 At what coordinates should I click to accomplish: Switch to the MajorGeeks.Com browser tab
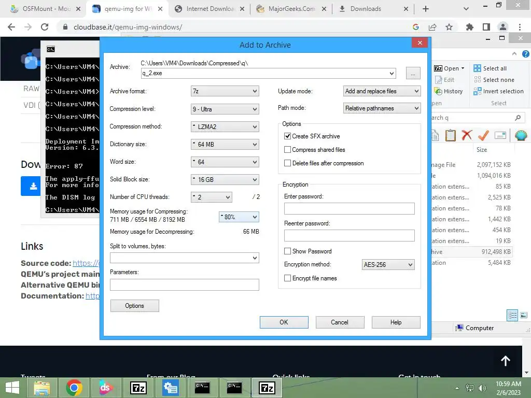tap(291, 9)
